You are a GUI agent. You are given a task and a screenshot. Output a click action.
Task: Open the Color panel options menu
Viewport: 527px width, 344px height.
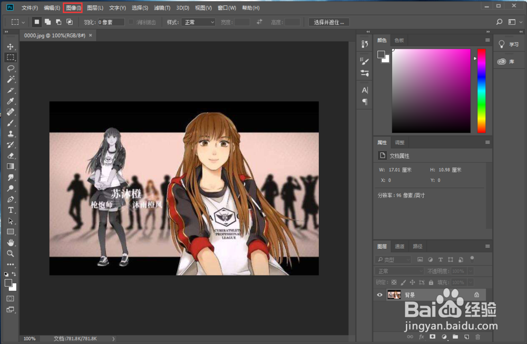tap(487, 40)
